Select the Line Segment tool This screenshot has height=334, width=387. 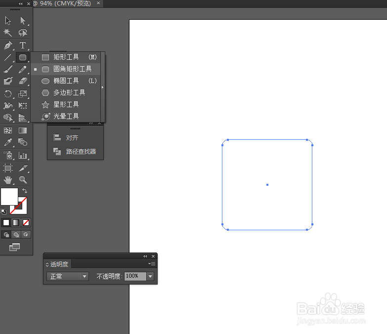tap(8, 57)
